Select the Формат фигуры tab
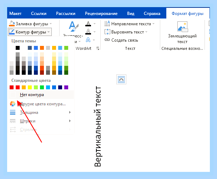The width and height of the screenshot is (217, 179). click(x=187, y=14)
